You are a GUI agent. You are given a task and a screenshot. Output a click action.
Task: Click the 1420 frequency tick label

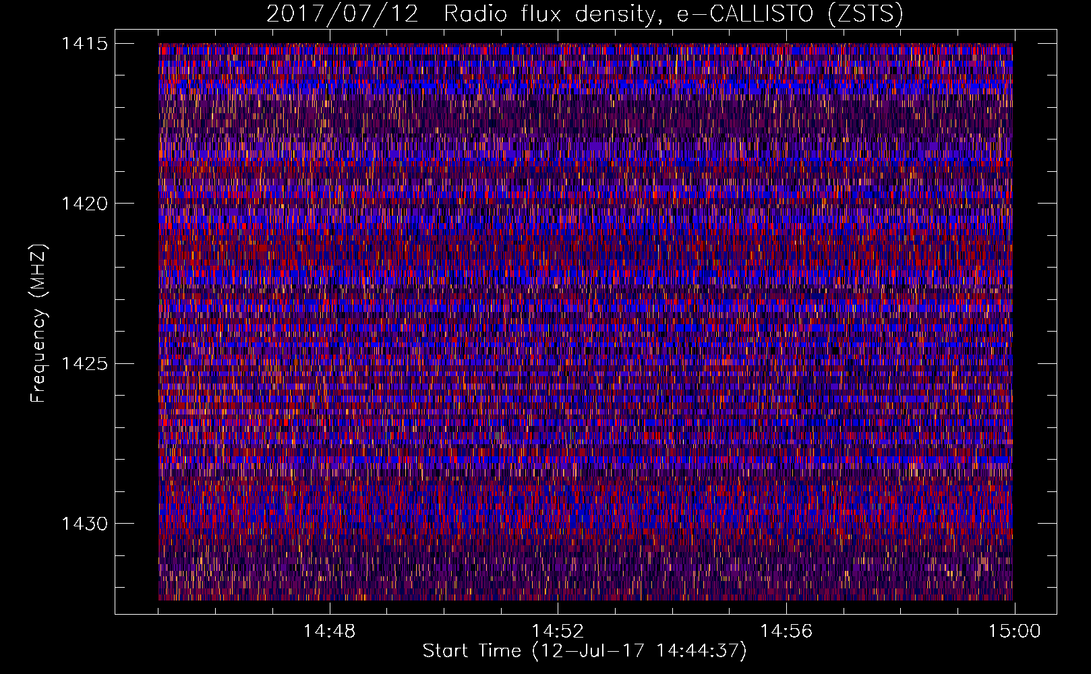84,204
